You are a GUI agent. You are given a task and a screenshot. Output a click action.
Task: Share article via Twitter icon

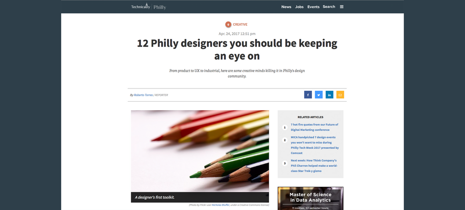point(318,95)
